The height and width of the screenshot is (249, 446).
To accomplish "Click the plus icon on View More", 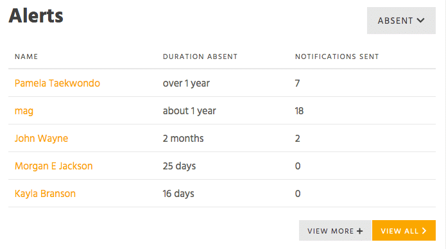I will 360,231.
